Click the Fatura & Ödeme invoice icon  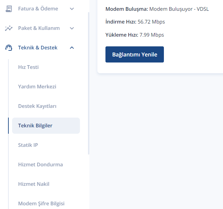(9, 9)
